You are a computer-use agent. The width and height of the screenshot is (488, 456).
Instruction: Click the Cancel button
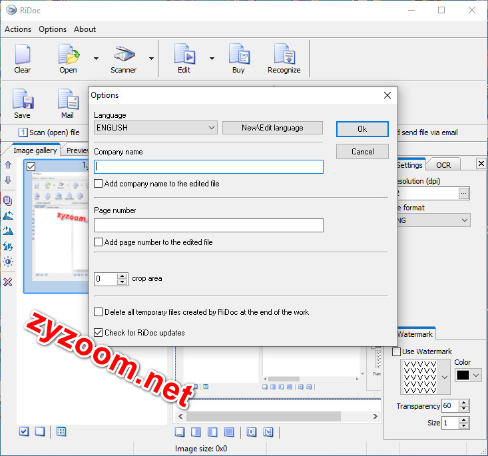coord(362,152)
